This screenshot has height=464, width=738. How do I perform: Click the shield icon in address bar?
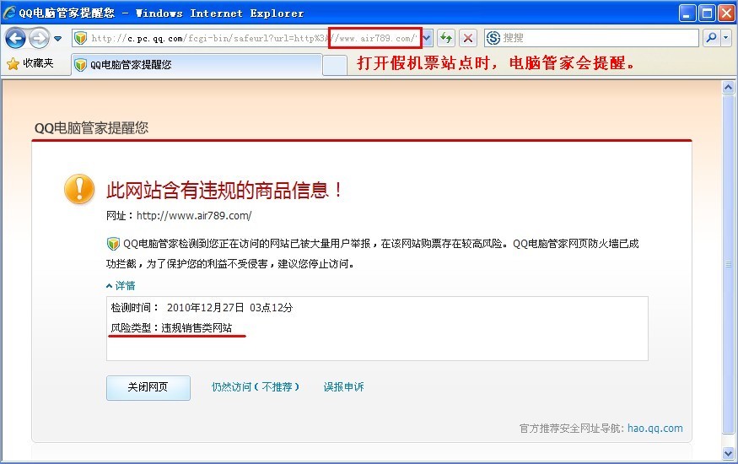81,38
